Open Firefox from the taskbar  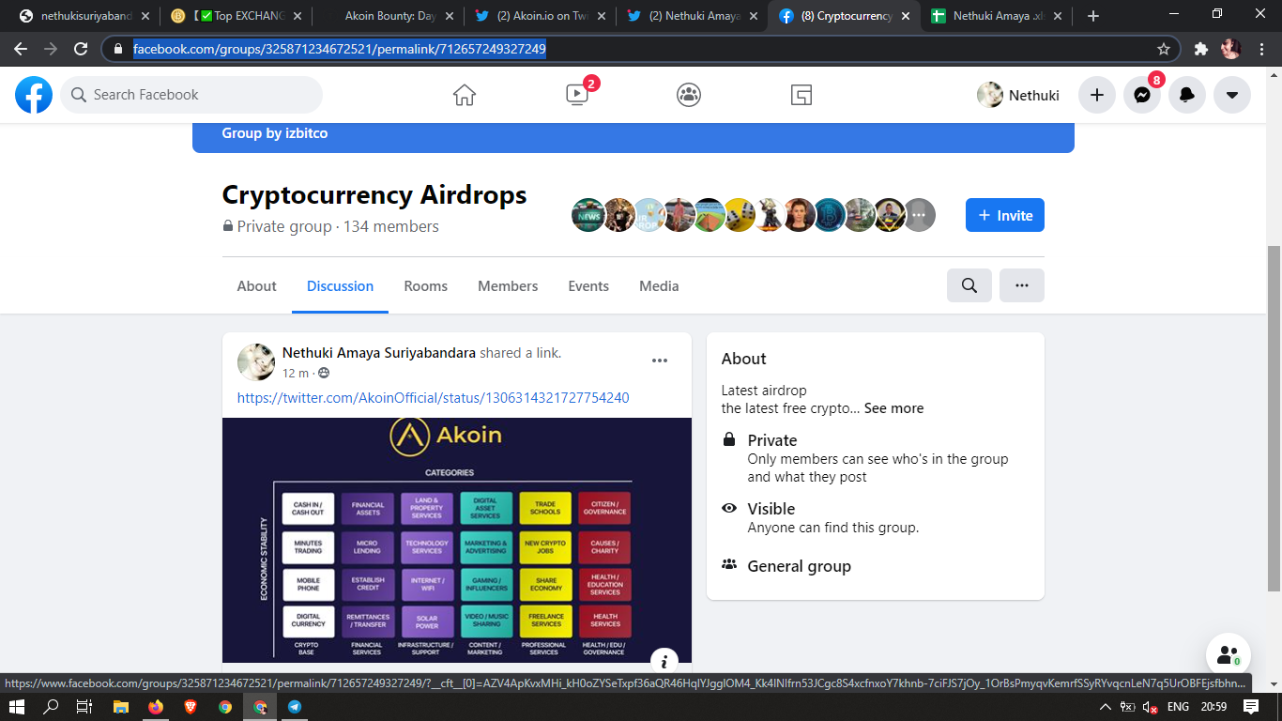(x=156, y=707)
